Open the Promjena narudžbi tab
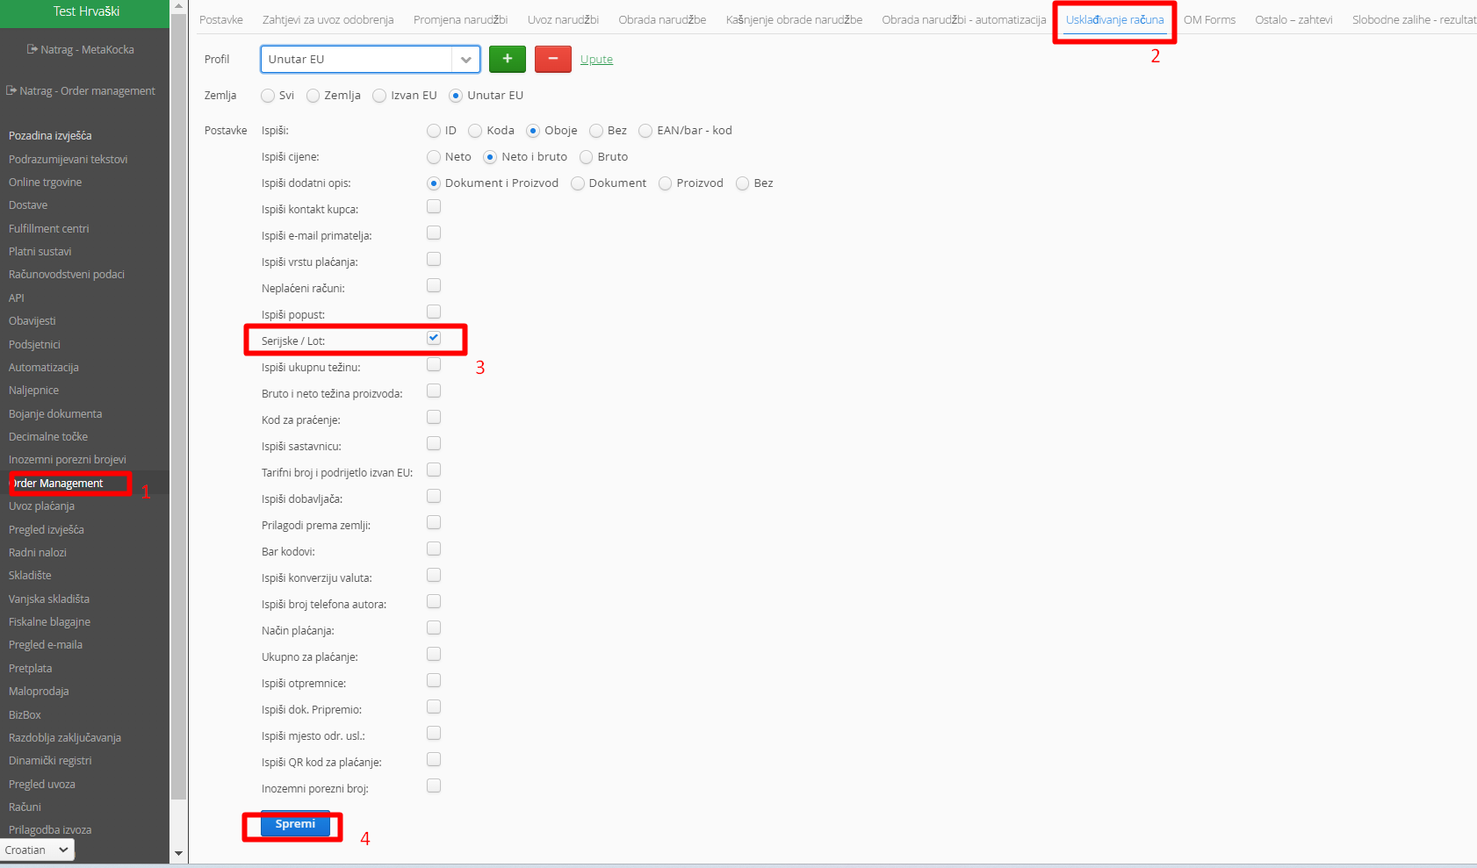This screenshot has width=1477, height=868. pyautogui.click(x=461, y=19)
